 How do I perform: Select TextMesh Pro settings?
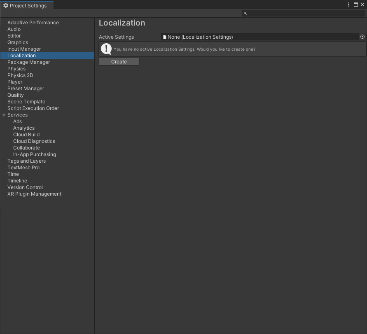click(23, 167)
